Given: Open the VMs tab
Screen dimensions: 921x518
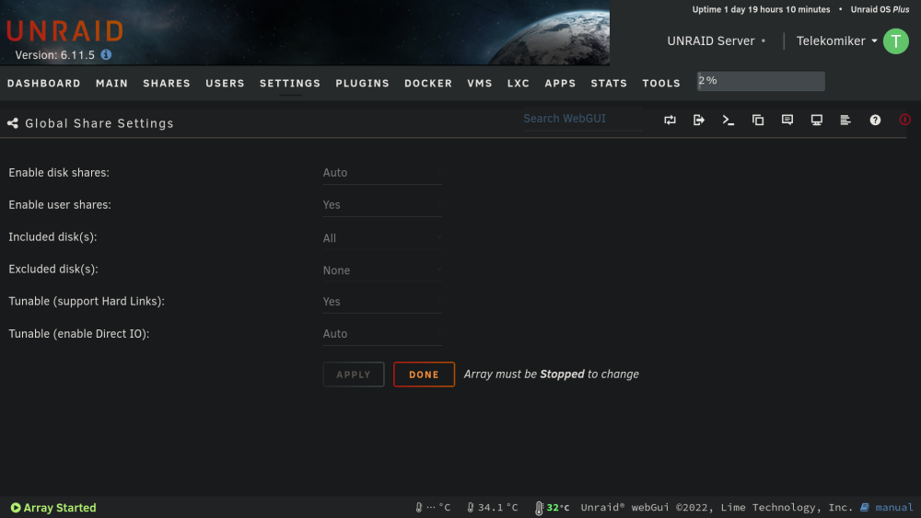Looking at the screenshot, I should point(480,84).
